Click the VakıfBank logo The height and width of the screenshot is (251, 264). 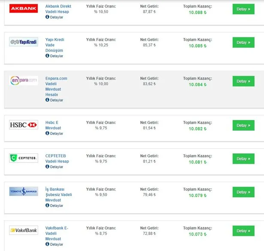[x=24, y=230]
